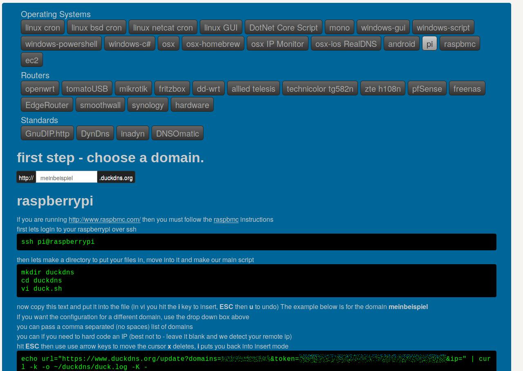The image size is (523, 371).
Task: Choose osx IP Monitor option
Action: pyautogui.click(x=277, y=44)
